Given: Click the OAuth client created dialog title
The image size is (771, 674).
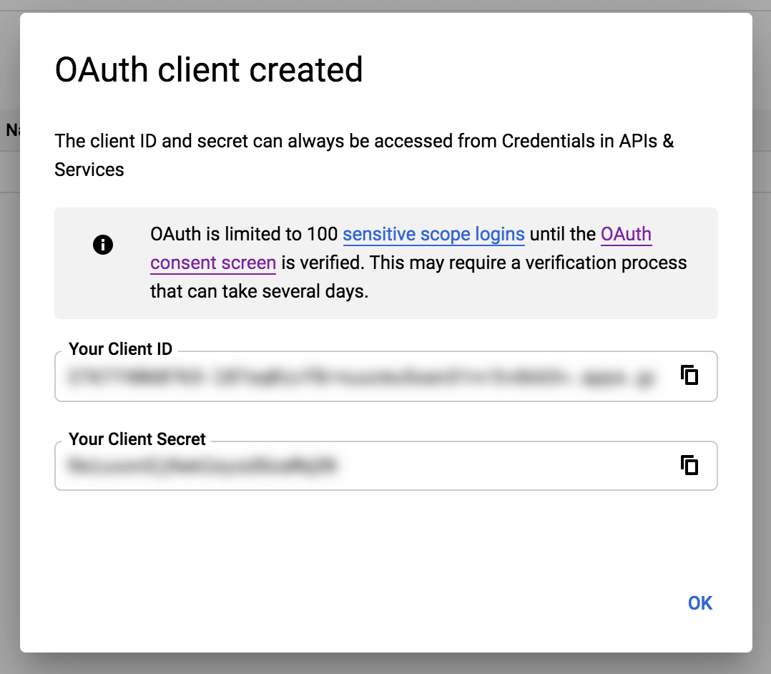Looking at the screenshot, I should pyautogui.click(x=209, y=69).
